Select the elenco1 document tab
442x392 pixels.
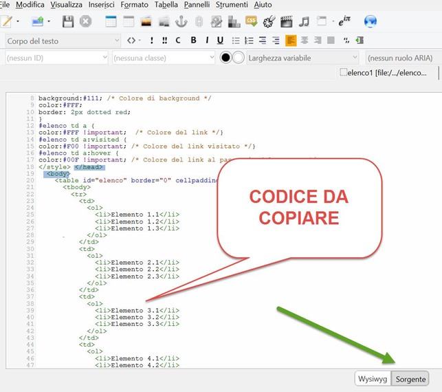pyautogui.click(x=388, y=73)
